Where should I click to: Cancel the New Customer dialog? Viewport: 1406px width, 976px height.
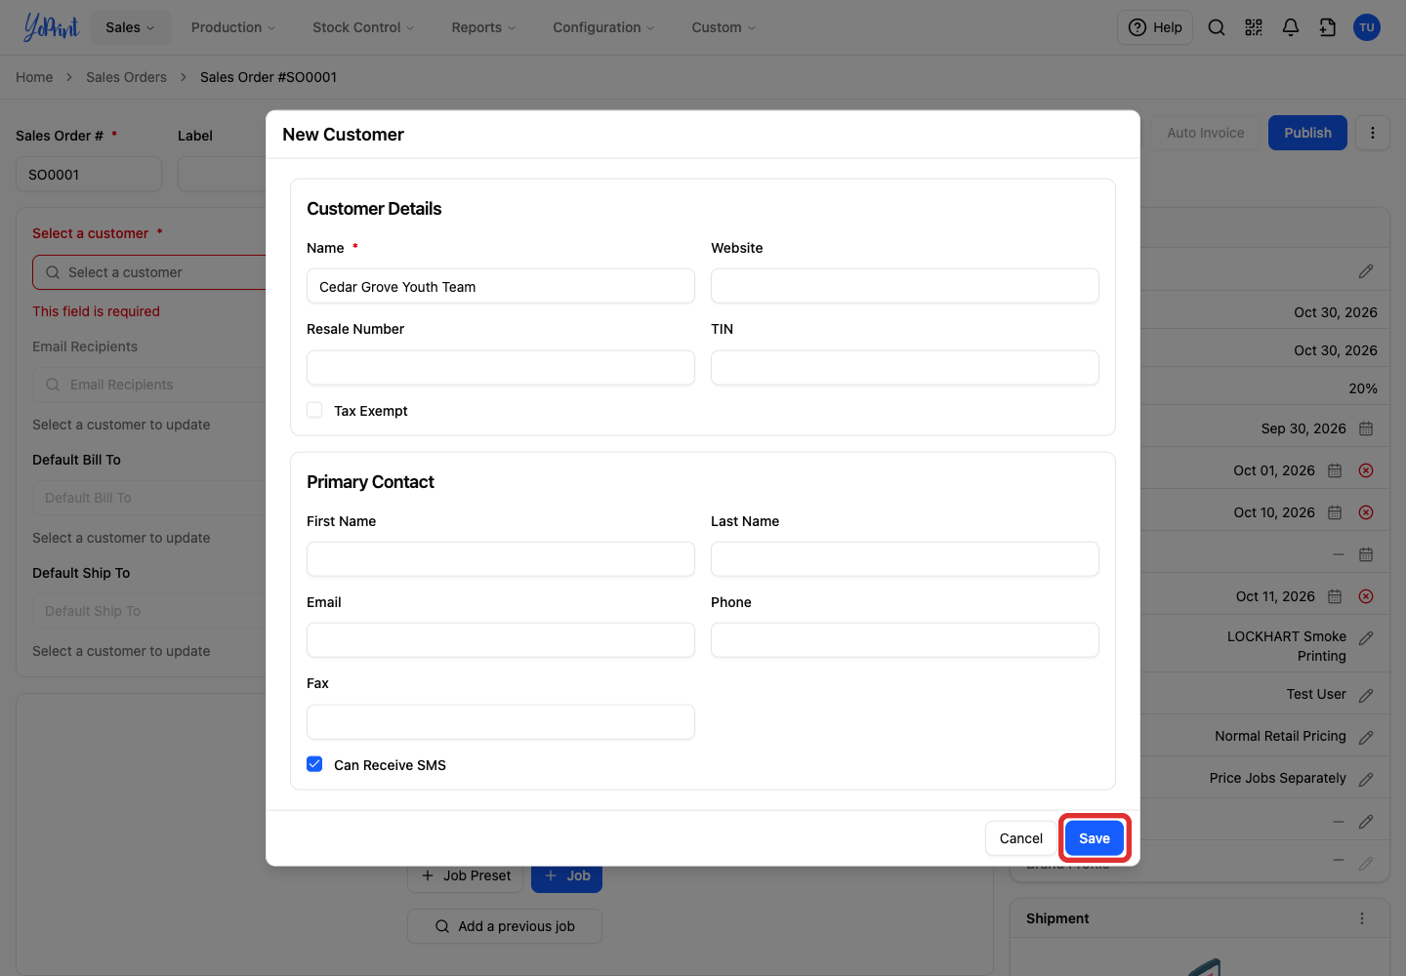tap(1021, 838)
